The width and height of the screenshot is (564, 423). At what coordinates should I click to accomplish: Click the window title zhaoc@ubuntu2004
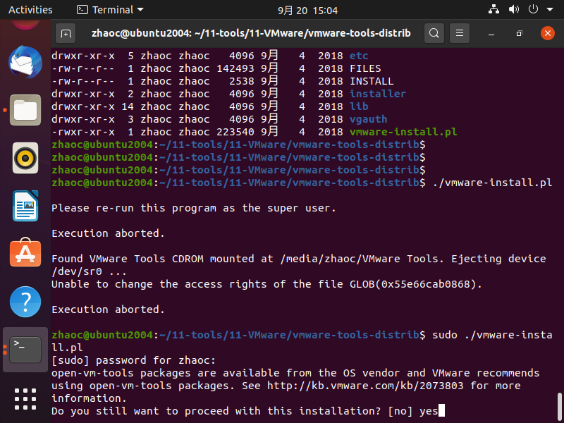pyautogui.click(x=251, y=33)
